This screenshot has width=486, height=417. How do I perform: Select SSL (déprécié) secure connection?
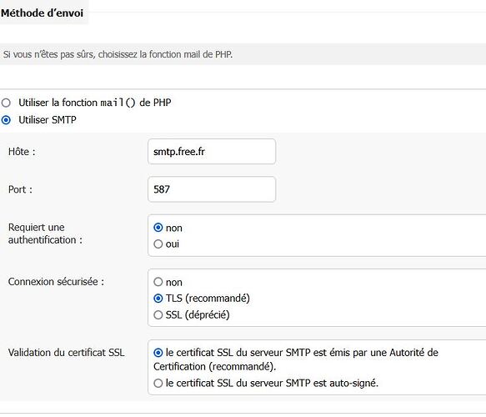click(158, 315)
